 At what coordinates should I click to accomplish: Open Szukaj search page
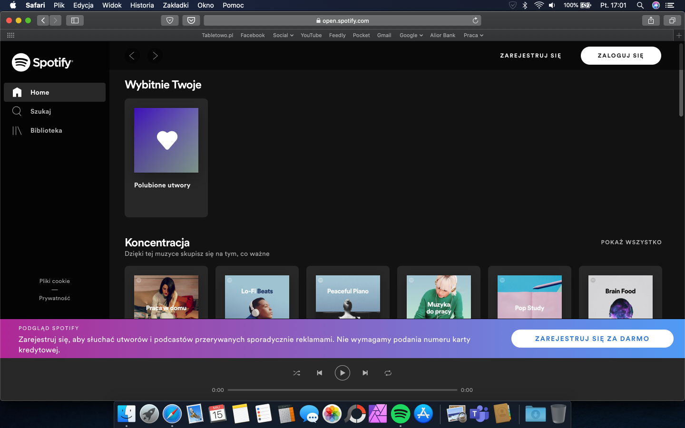(55, 111)
